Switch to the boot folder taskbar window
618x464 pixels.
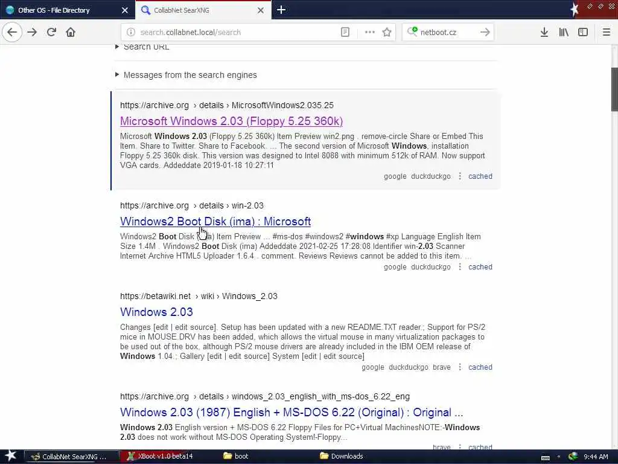pos(237,456)
